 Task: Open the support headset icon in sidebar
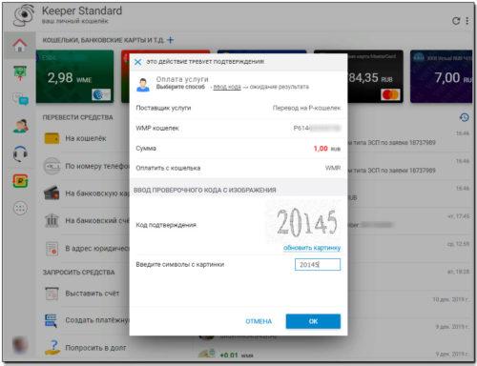click(20, 153)
